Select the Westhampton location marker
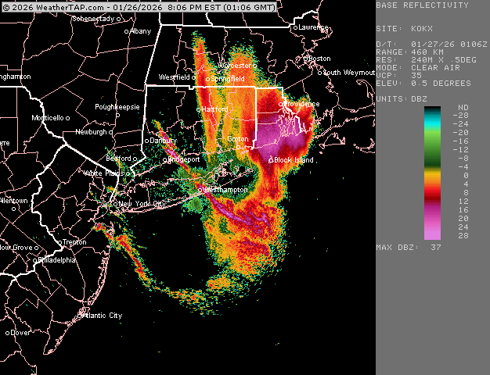This screenshot has width=490, height=375. tap(200, 190)
